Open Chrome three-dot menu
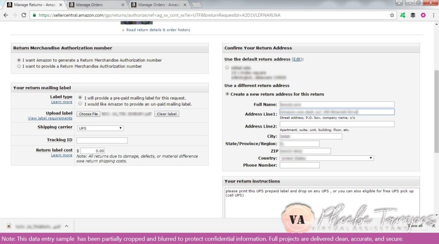Screen dimensions: 439x244 [x=433, y=15]
